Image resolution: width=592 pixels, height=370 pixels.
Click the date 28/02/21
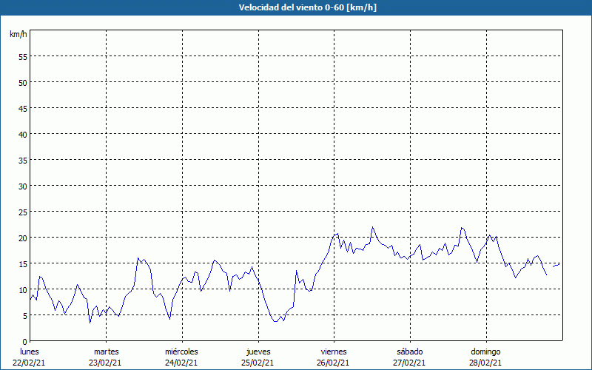485,363
